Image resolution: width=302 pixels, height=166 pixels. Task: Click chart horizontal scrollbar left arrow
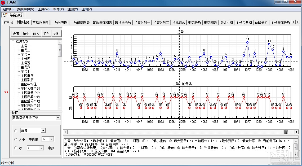pyautogui.click(x=65, y=132)
